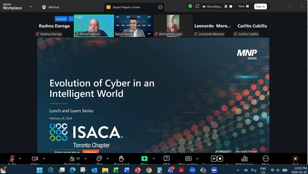Stop recording in the bottom toolbar

(x=220, y=159)
